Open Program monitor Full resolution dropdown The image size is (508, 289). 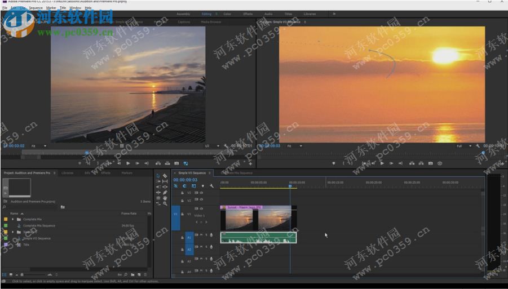pyautogui.click(x=464, y=146)
